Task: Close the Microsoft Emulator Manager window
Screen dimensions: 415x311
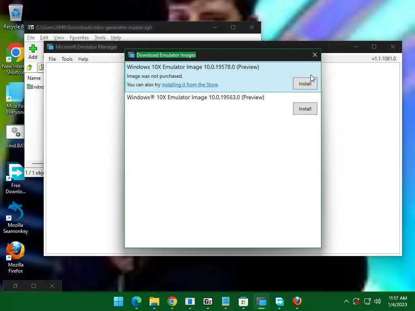Action: (392, 47)
